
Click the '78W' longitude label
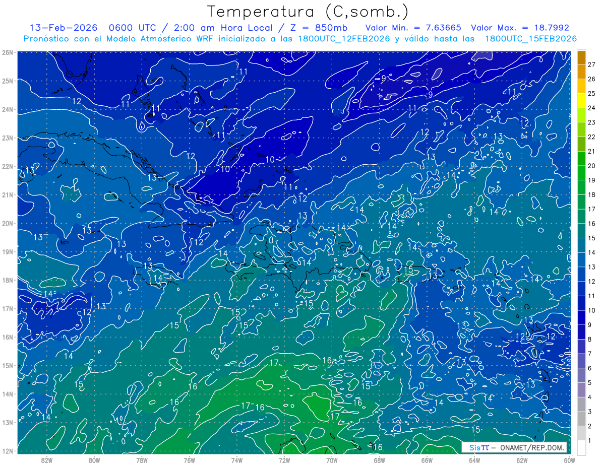[x=142, y=460]
